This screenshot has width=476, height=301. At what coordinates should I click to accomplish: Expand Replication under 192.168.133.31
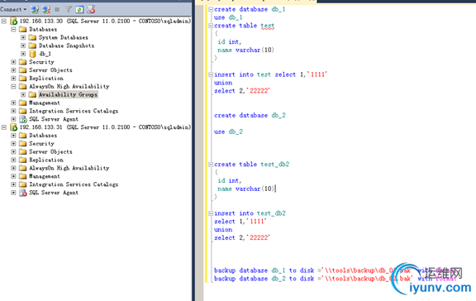[13, 160]
